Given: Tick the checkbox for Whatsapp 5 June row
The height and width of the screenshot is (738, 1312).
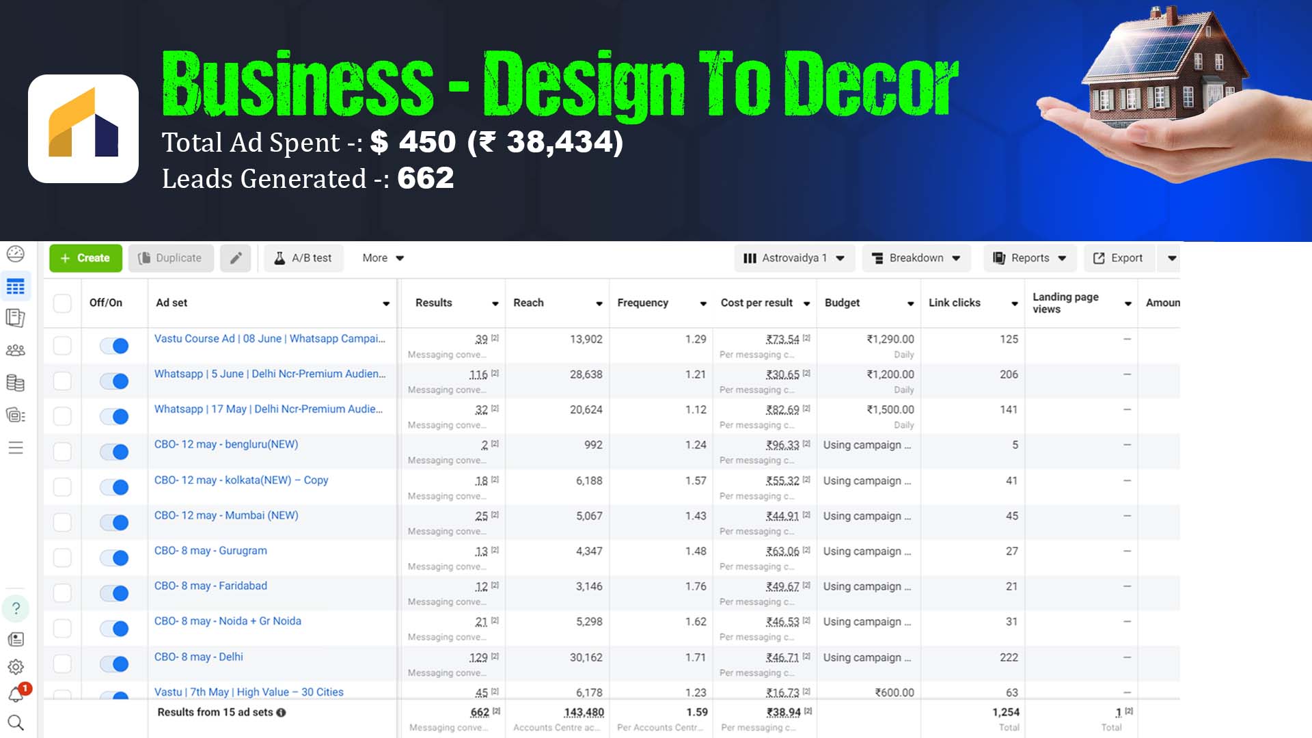Looking at the screenshot, I should point(62,381).
